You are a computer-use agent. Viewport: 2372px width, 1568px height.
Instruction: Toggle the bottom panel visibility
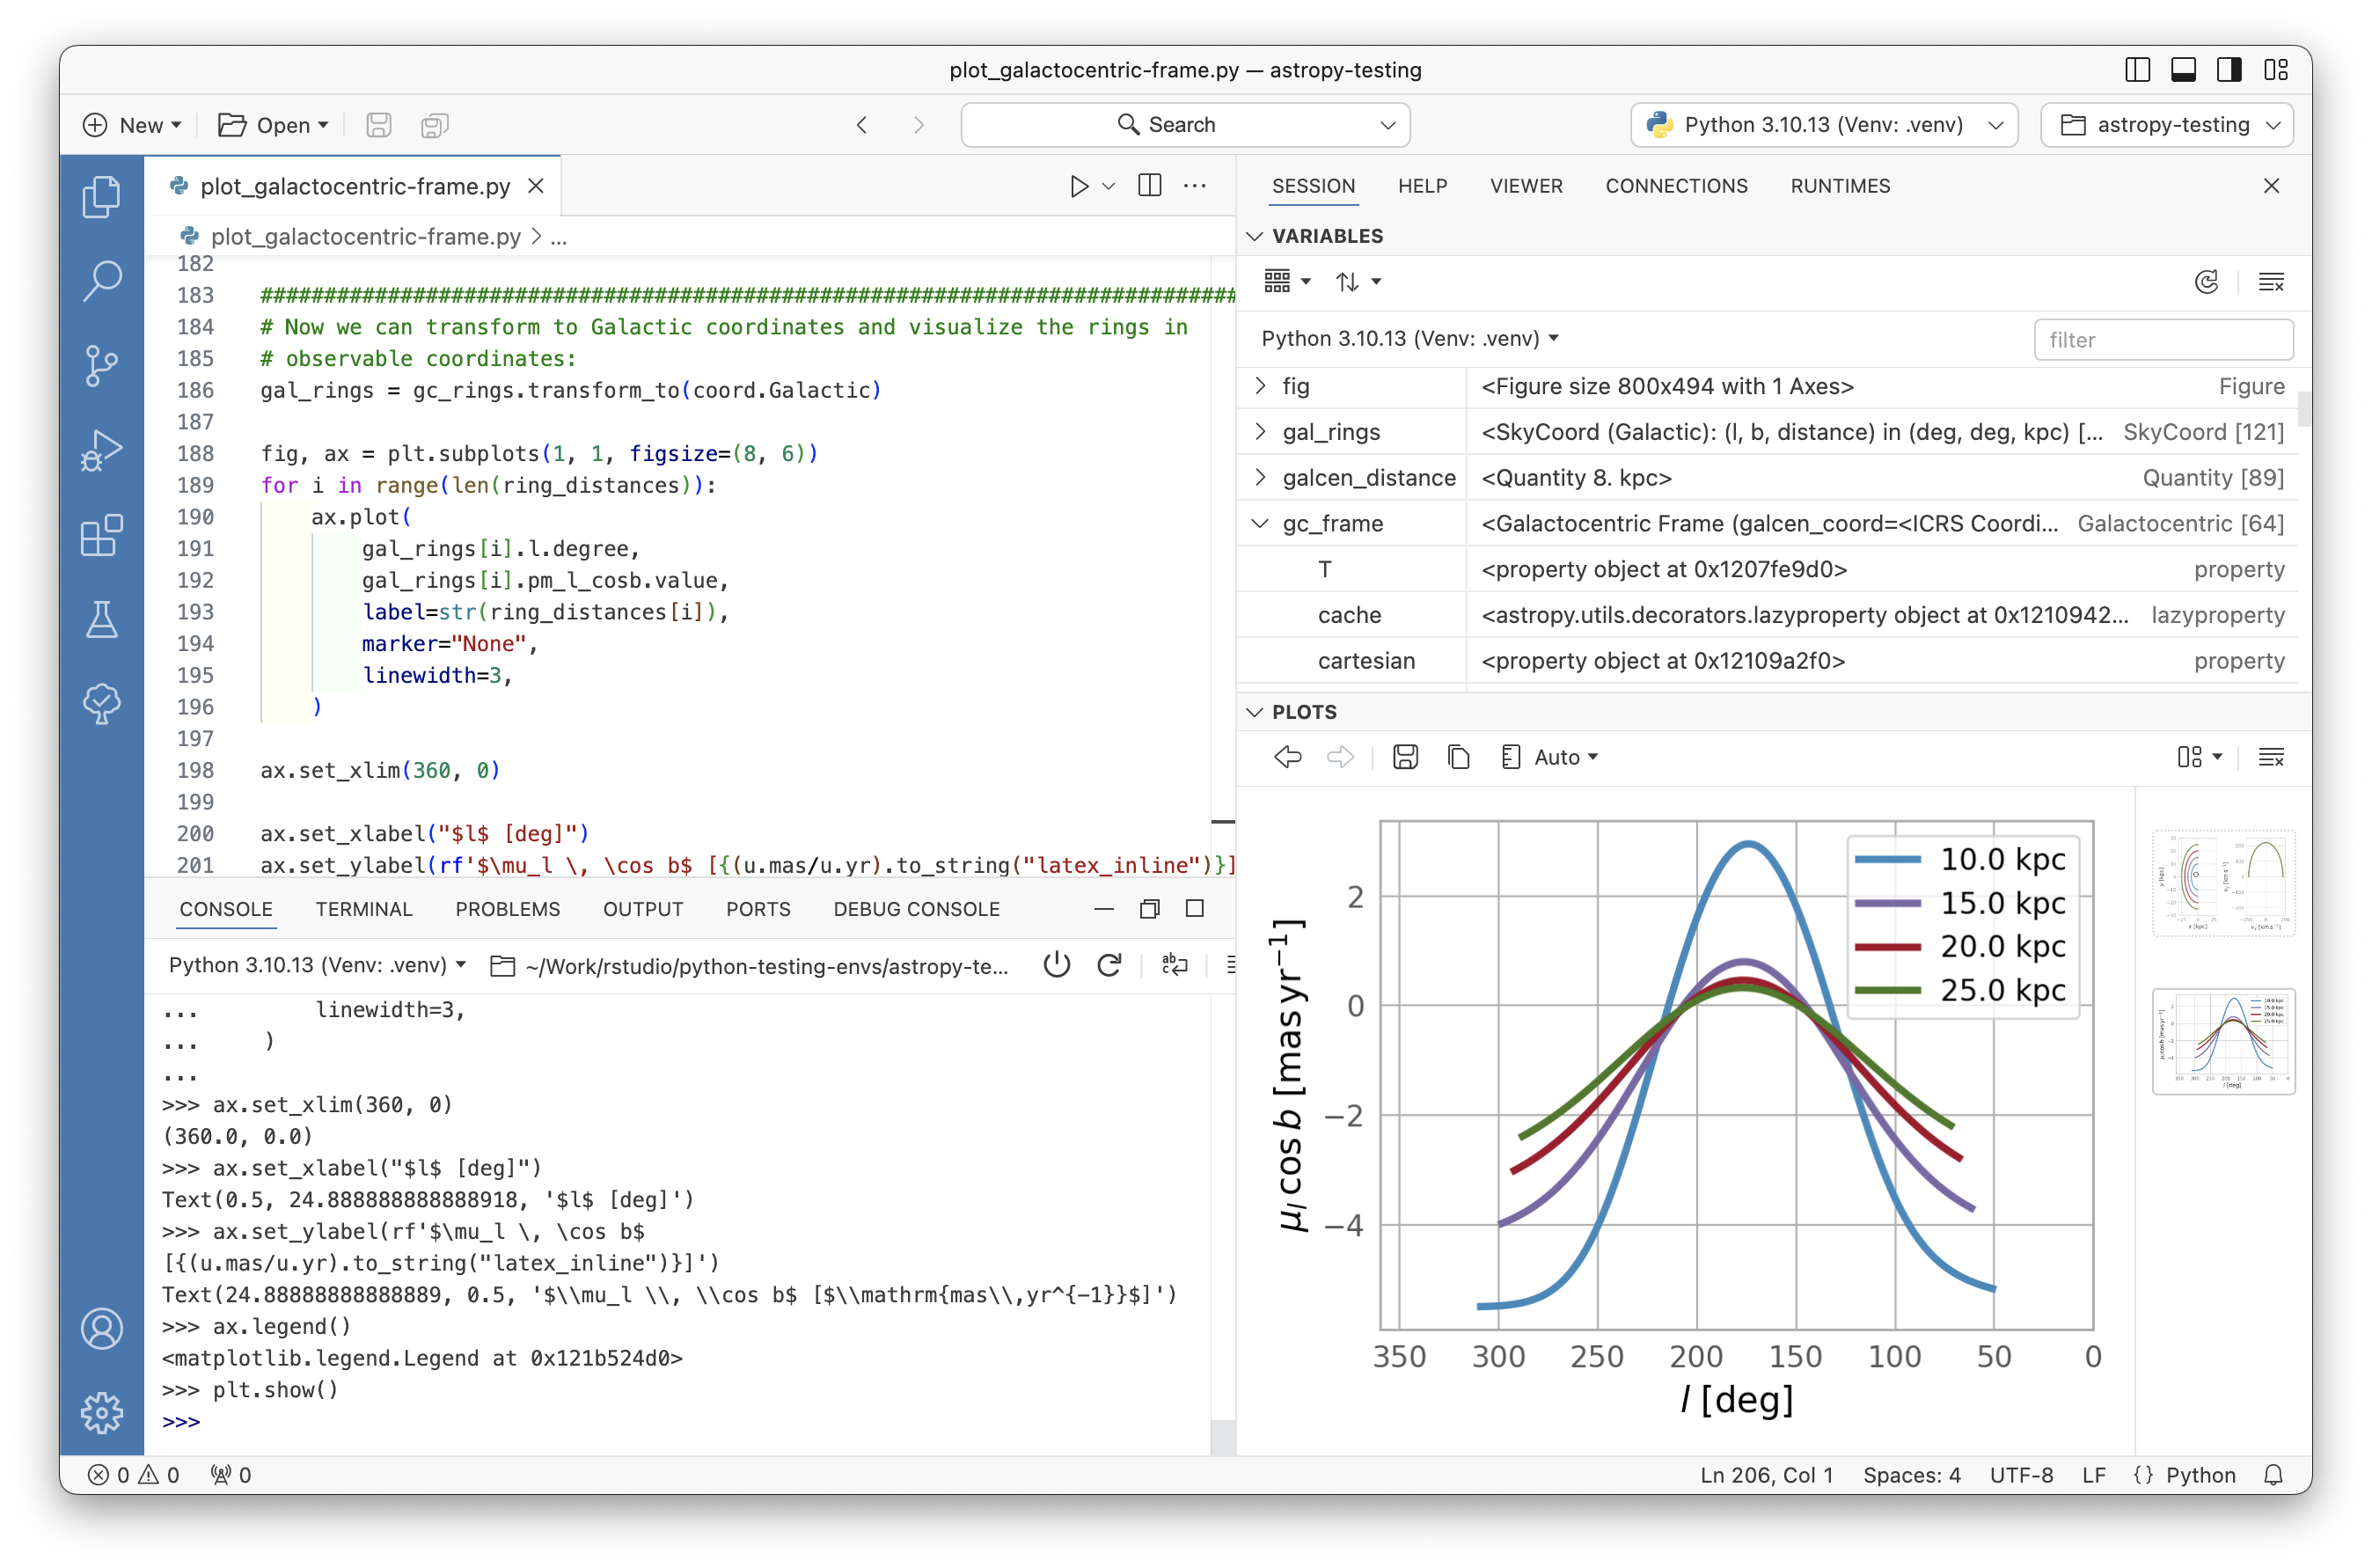pos(2183,70)
